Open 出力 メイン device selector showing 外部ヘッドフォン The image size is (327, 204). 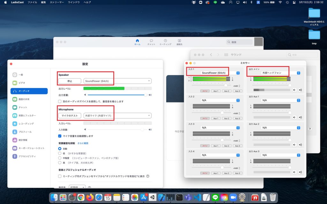click(x=281, y=73)
